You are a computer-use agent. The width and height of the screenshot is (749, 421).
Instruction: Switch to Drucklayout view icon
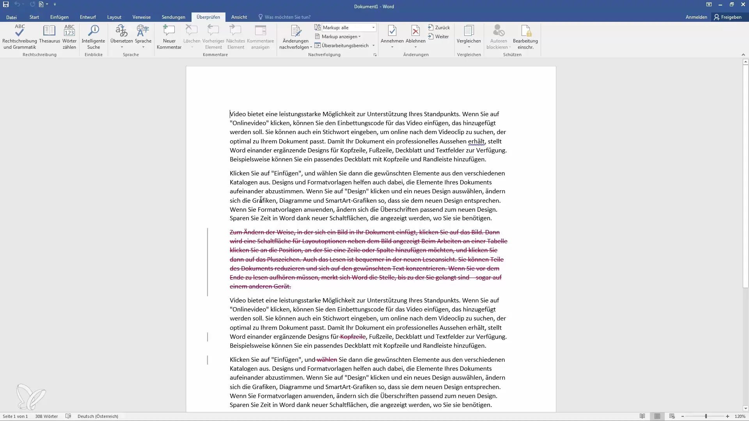pyautogui.click(x=657, y=416)
